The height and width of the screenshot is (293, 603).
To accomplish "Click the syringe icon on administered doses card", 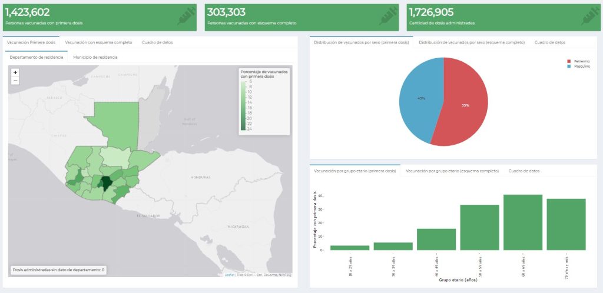I will tap(590, 17).
